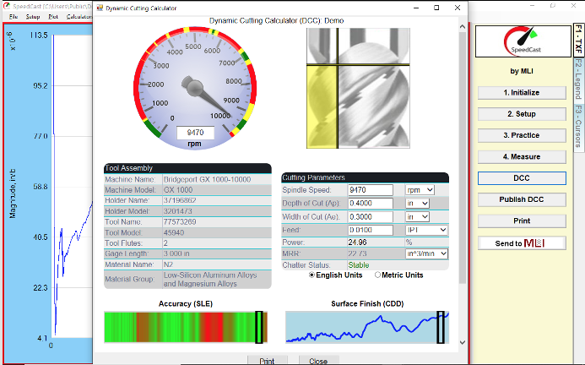The height and width of the screenshot is (365, 585).
Task: Click the SpeedCast logo in the right panel
Action: [523, 41]
